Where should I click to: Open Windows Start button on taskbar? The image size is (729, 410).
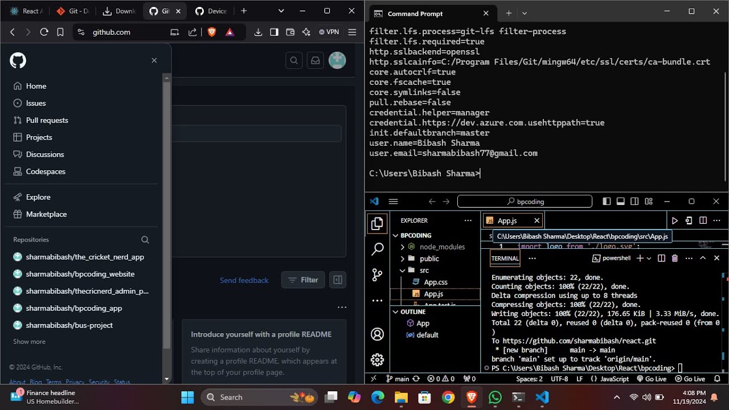(x=187, y=397)
